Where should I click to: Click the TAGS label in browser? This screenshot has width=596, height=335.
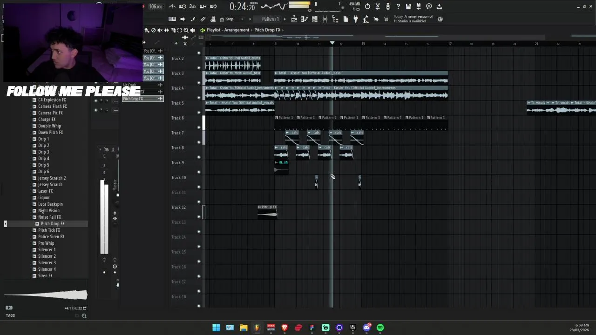10,315
